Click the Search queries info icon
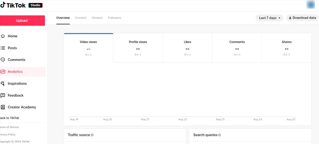This screenshot has width=319, height=144. [x=219, y=135]
